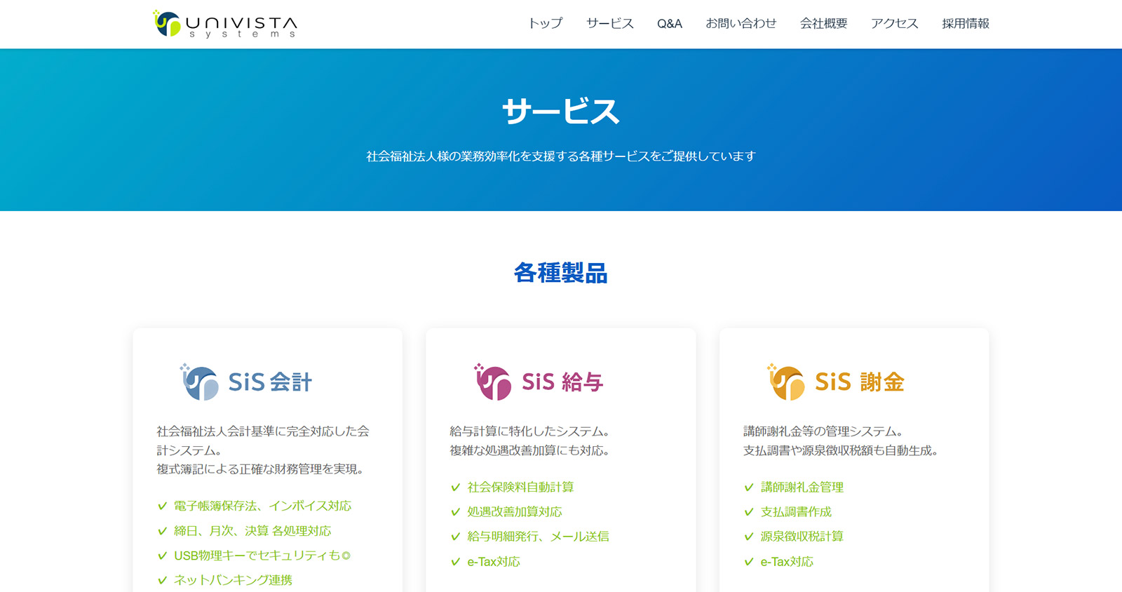The image size is (1122, 592).
Task: Click the text 支払調書作成
Action: coord(796,512)
